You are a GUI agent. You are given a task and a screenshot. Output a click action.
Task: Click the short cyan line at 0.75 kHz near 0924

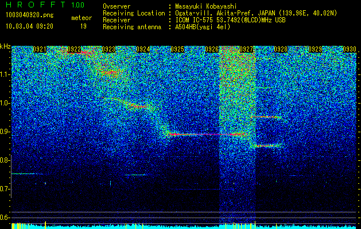click(135, 175)
